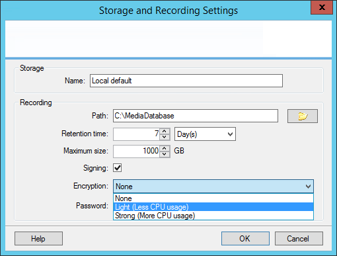The height and width of the screenshot is (256, 337).
Task: Cancel the storage settings dialog
Action: [x=299, y=239]
